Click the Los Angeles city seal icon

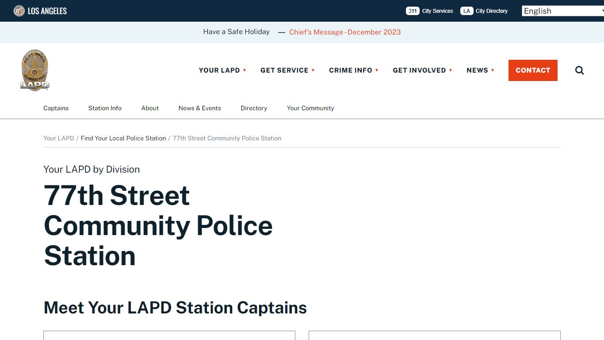tap(19, 11)
